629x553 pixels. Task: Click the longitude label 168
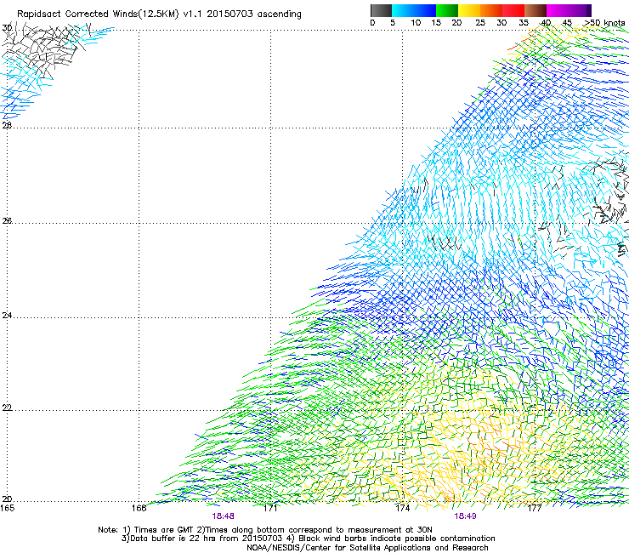tap(139, 508)
